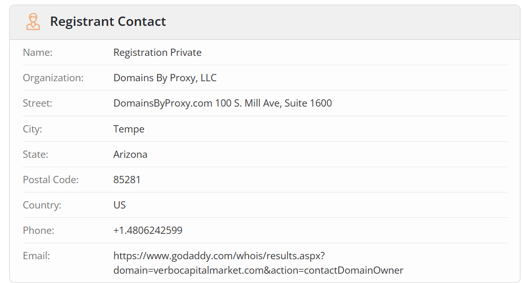Click the Name field label

coord(38,53)
